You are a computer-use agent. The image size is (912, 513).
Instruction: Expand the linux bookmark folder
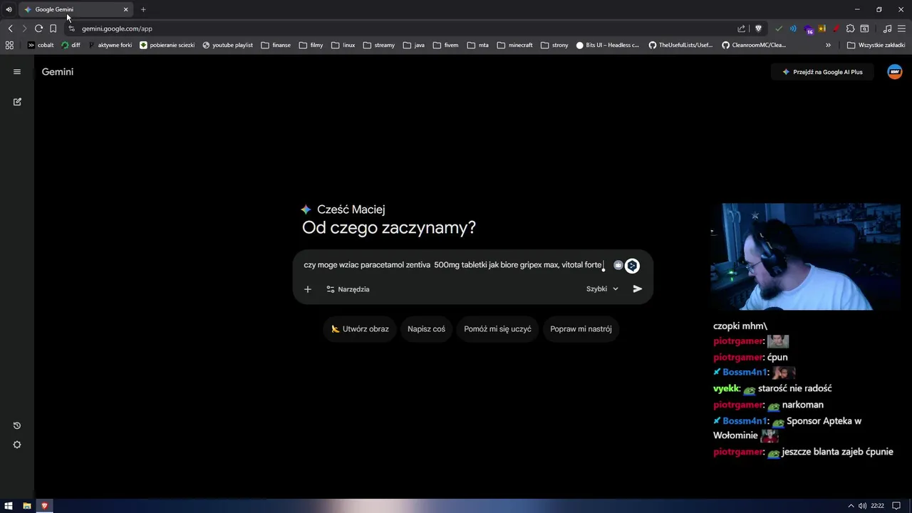click(x=343, y=45)
